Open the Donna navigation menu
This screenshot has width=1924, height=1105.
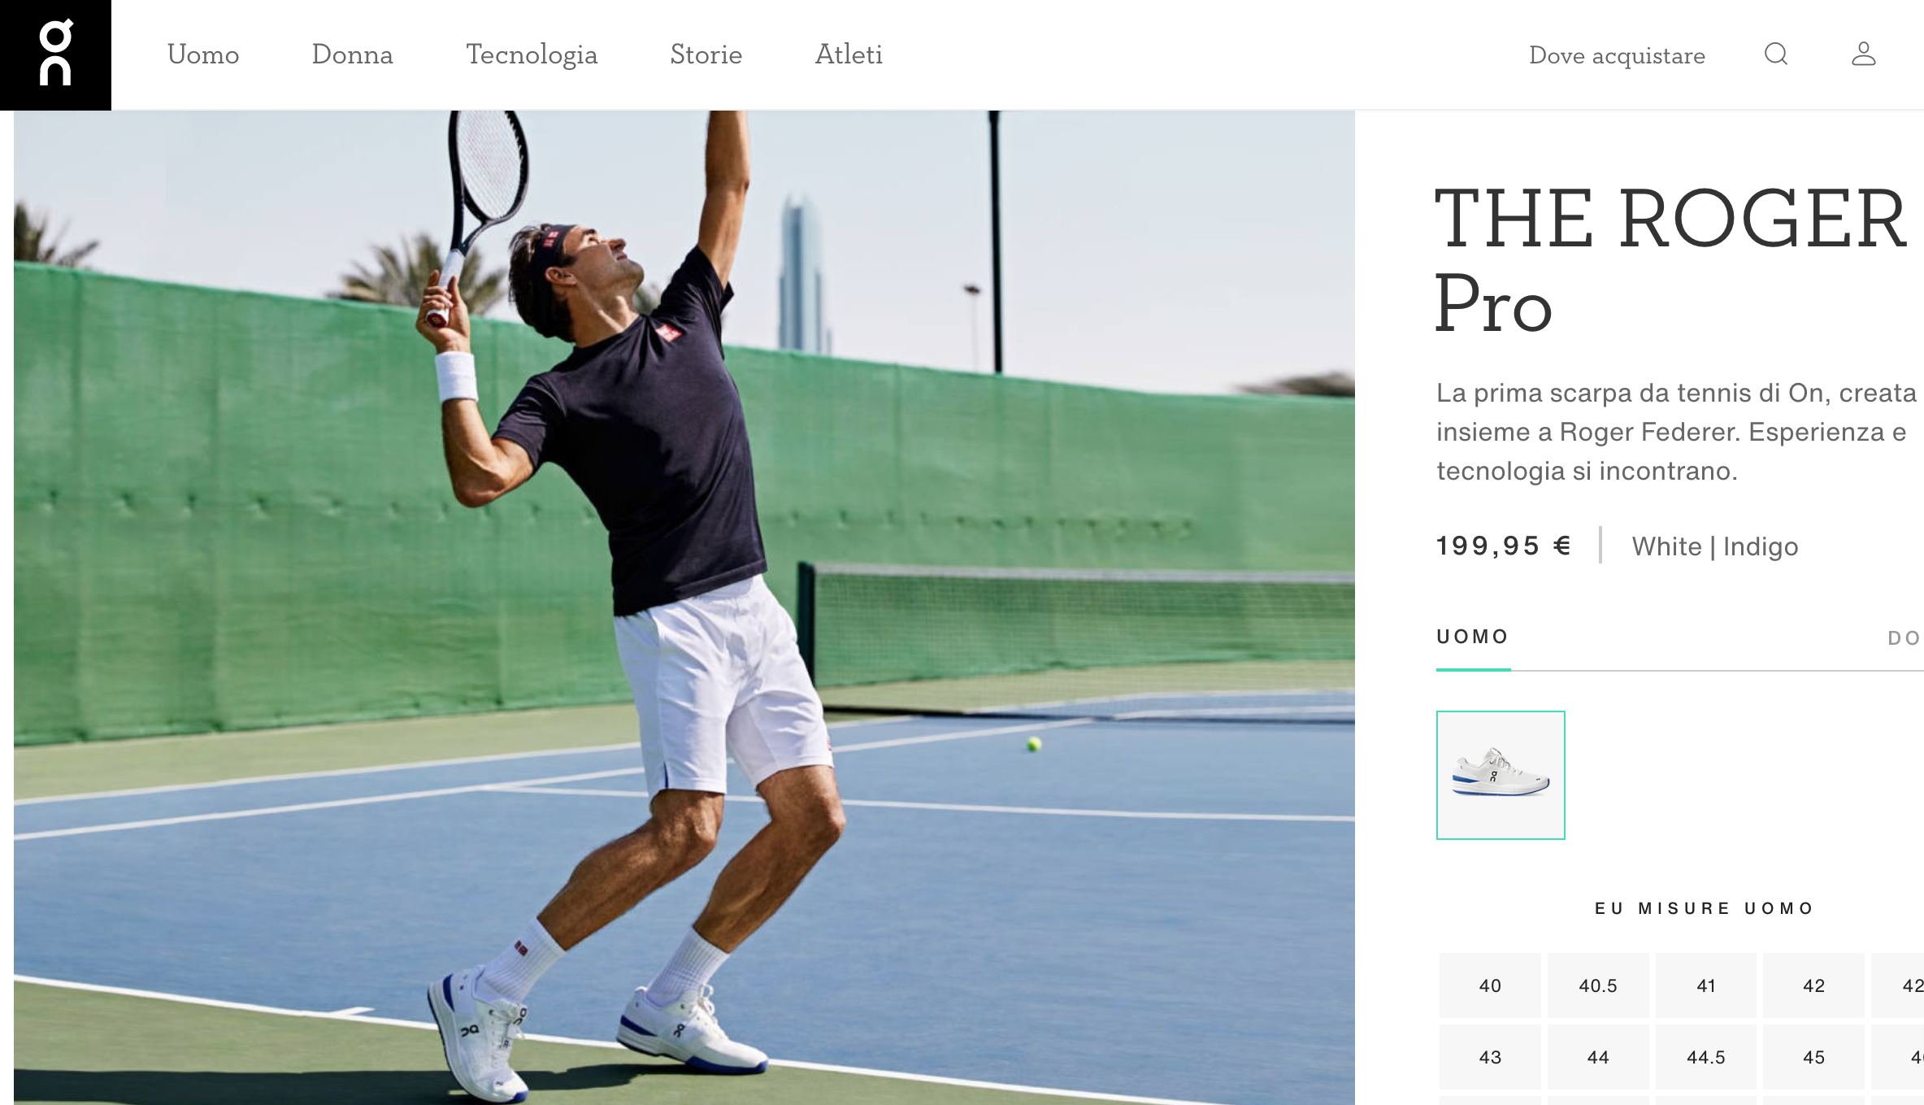tap(352, 54)
